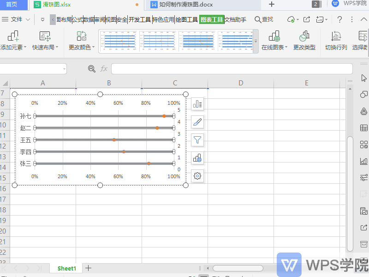This screenshot has height=277, width=369.
Task: Open the chart elements floating button
Action: click(197, 104)
